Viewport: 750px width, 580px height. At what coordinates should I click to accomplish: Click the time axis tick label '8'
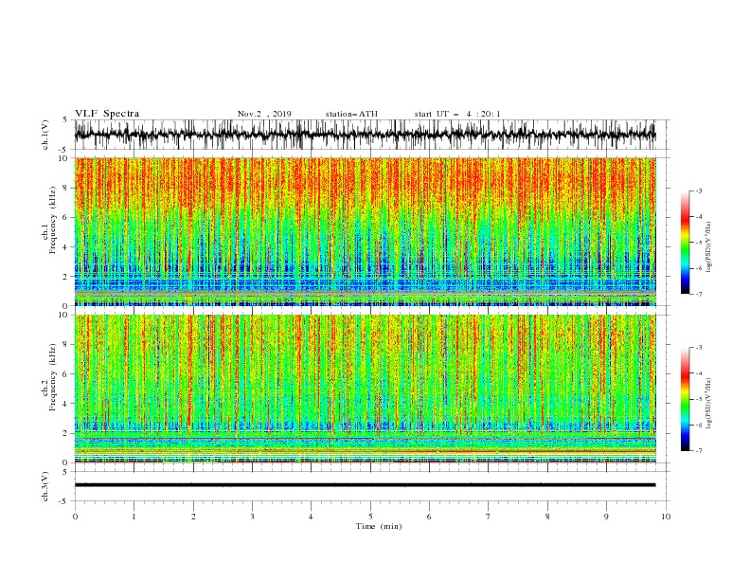(x=547, y=517)
